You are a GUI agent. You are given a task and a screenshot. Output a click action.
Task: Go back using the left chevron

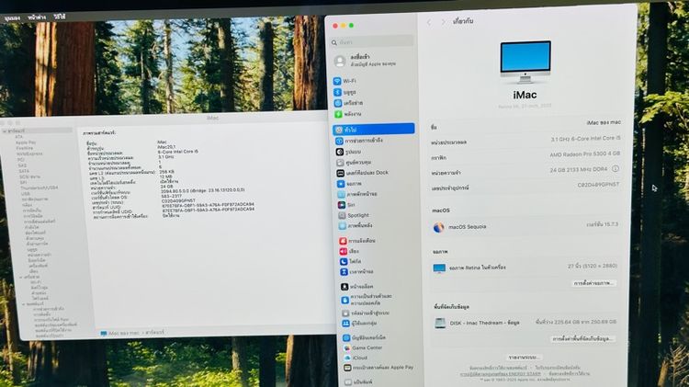(429, 21)
